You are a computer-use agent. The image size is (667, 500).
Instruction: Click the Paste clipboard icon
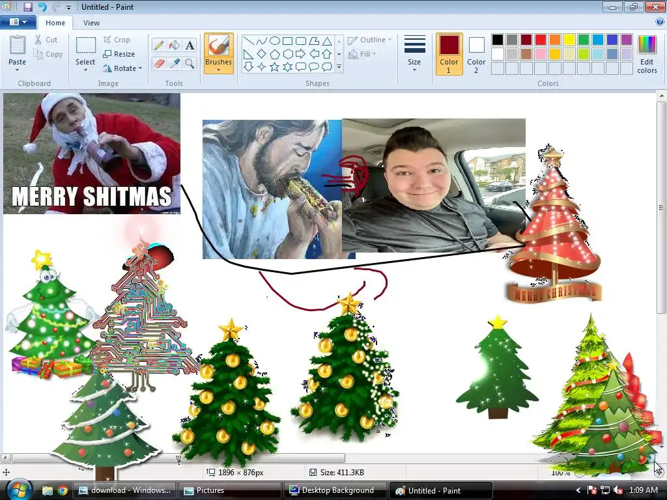(x=18, y=45)
